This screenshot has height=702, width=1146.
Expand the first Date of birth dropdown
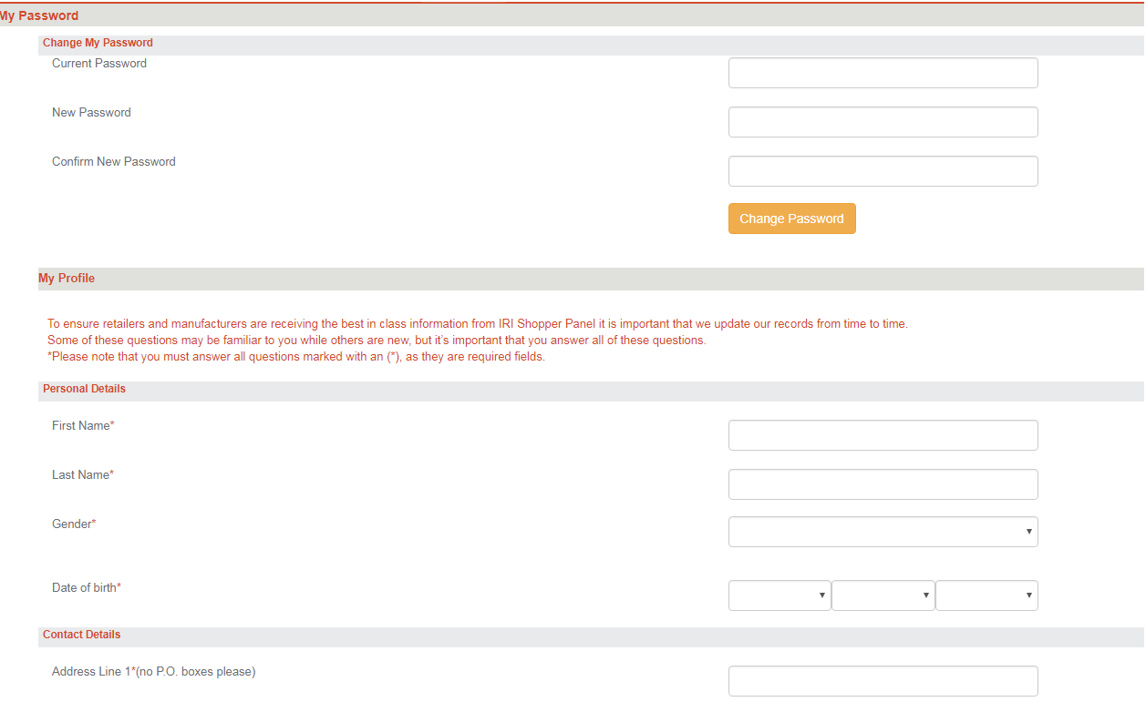coord(779,595)
